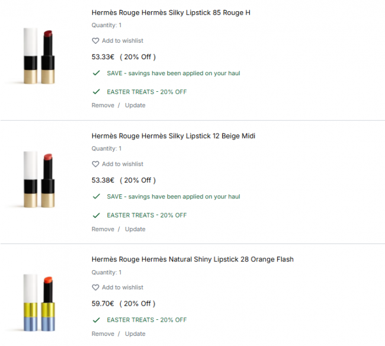Click heart icon for Rouge H lipstick
Viewport: 385px width, 346px height.
click(95, 41)
